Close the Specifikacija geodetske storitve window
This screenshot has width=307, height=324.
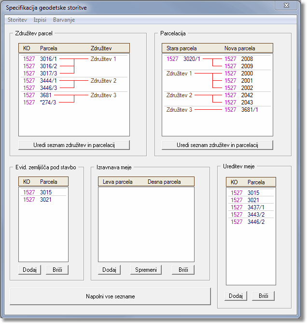[x=289, y=5]
